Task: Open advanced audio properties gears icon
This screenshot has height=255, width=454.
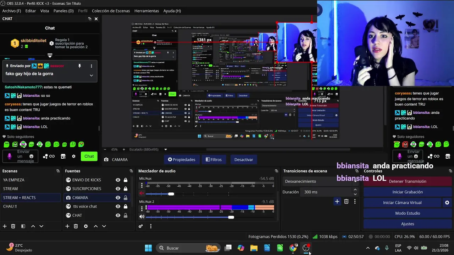Action: click(141, 226)
